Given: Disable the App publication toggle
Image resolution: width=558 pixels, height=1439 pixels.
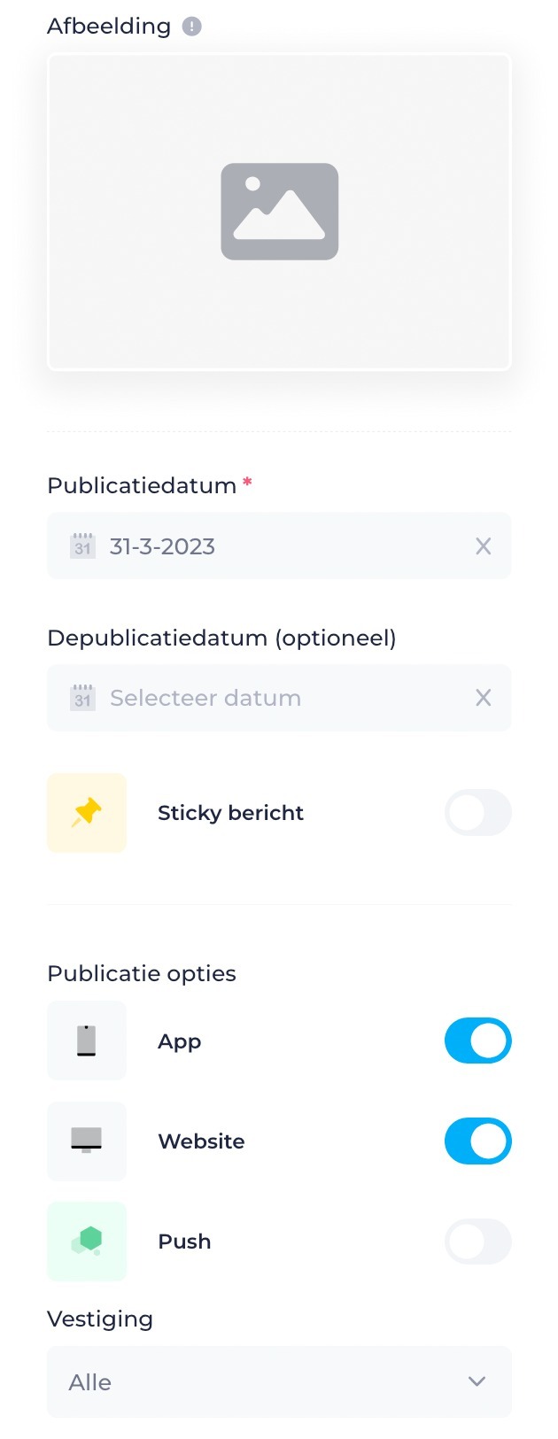Looking at the screenshot, I should (x=477, y=1041).
